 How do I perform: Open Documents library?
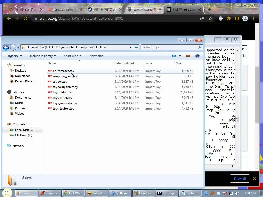point(23,97)
